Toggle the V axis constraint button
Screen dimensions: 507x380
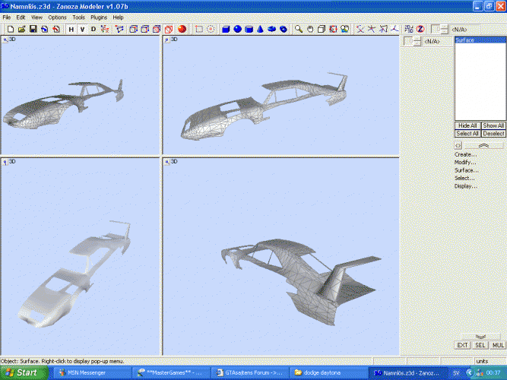(x=82, y=29)
